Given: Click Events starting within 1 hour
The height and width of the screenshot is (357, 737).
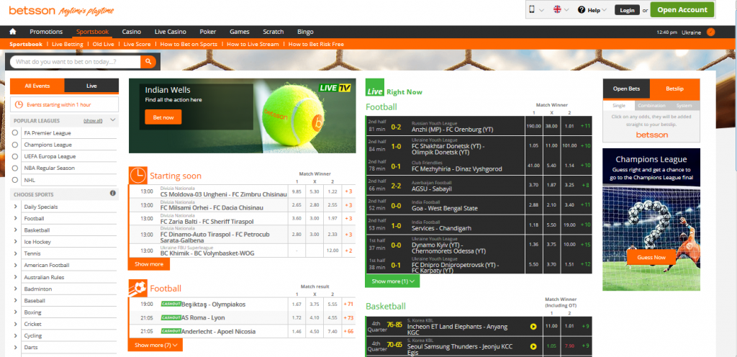Looking at the screenshot, I should click(x=64, y=104).
